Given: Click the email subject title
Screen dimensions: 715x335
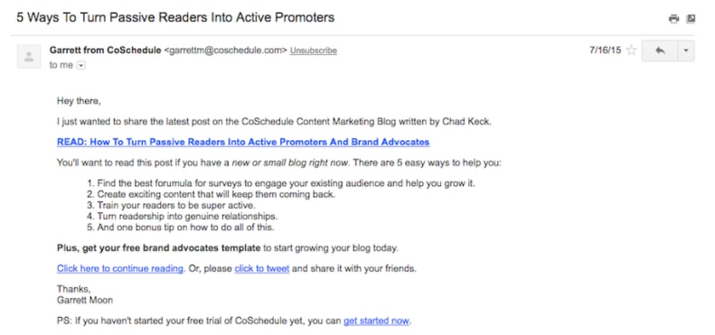Looking at the screenshot, I should pos(175,18).
